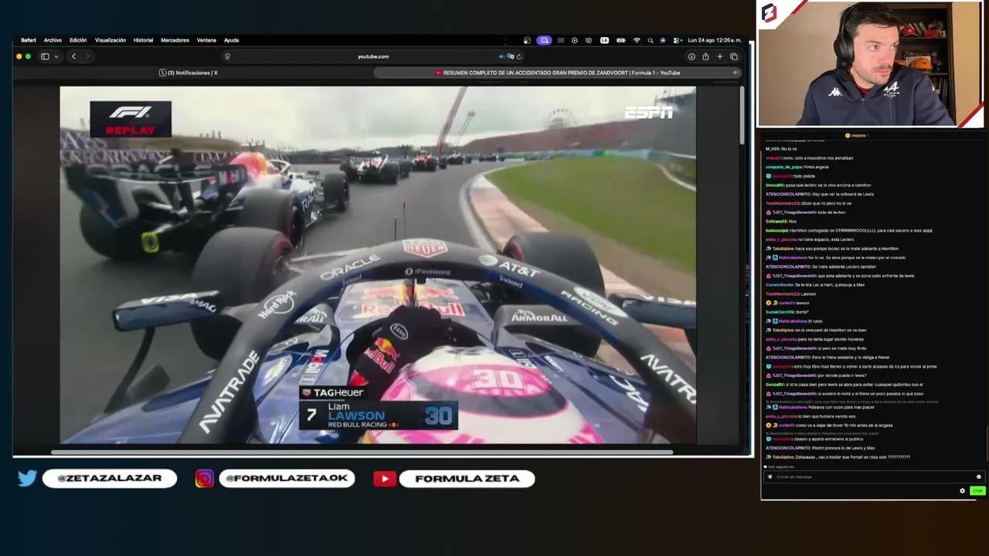Send message with the green Chat button
The image size is (989, 556).
(x=977, y=490)
